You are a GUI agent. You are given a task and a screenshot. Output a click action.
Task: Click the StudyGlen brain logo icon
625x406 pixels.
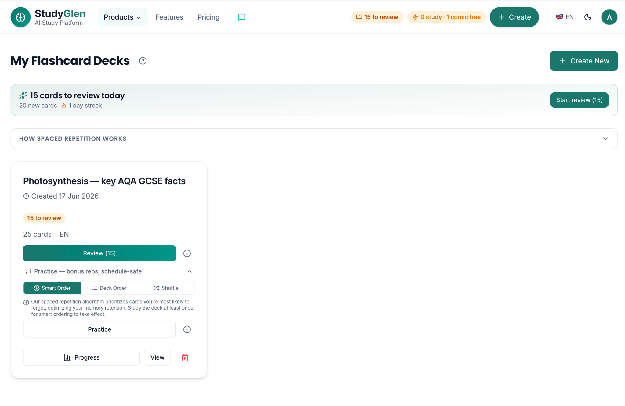click(20, 17)
